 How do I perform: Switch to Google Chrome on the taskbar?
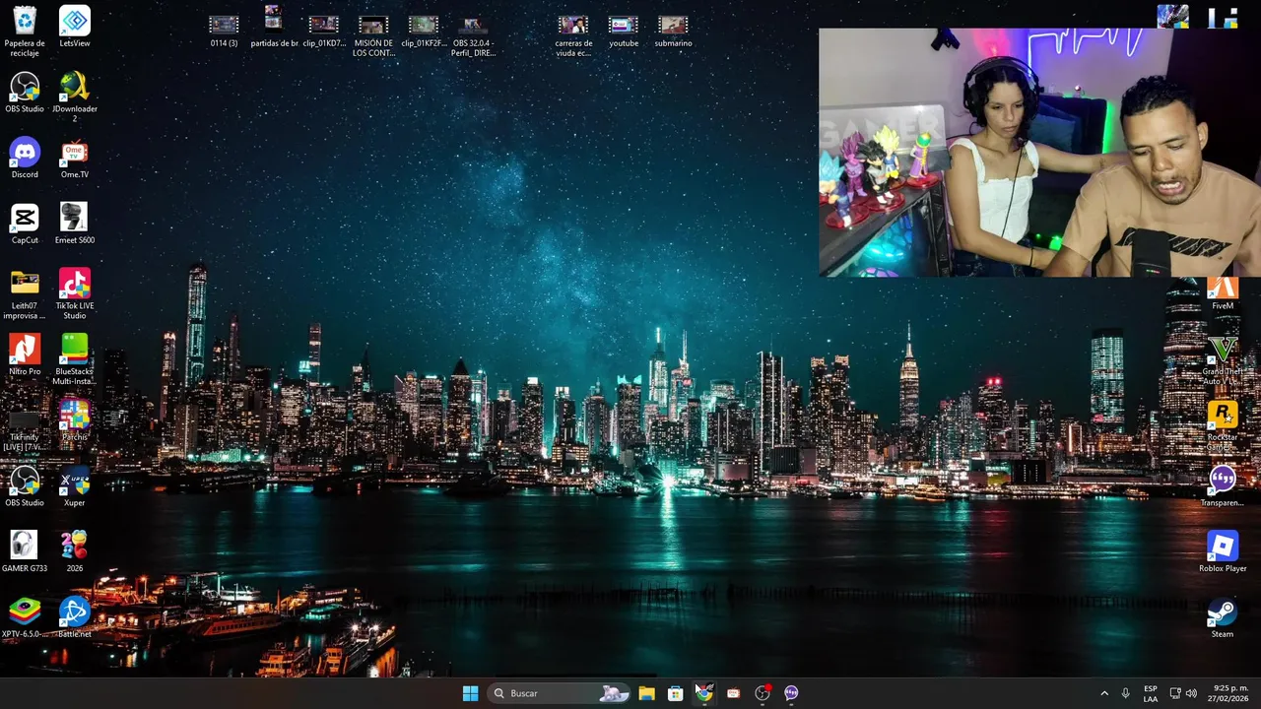(x=704, y=693)
